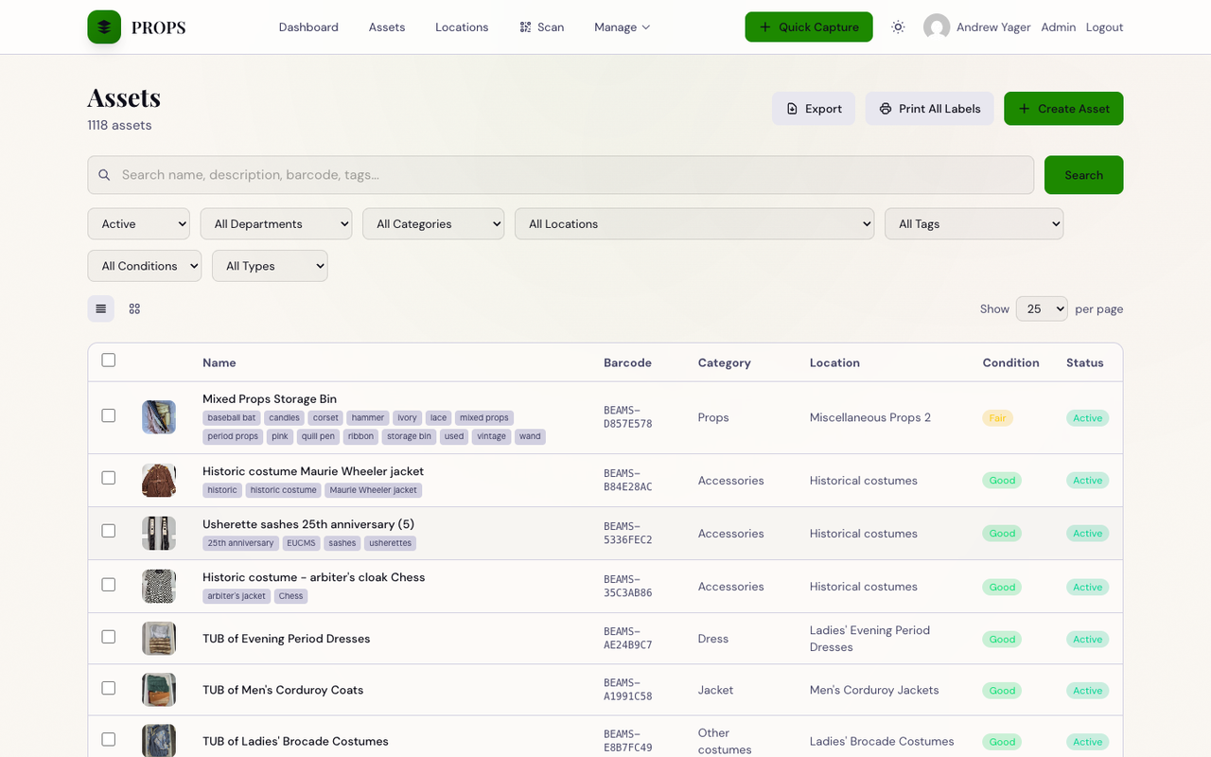This screenshot has height=757, width=1211.
Task: Open Men's Corduroy Coats thumbnail
Action: (159, 690)
